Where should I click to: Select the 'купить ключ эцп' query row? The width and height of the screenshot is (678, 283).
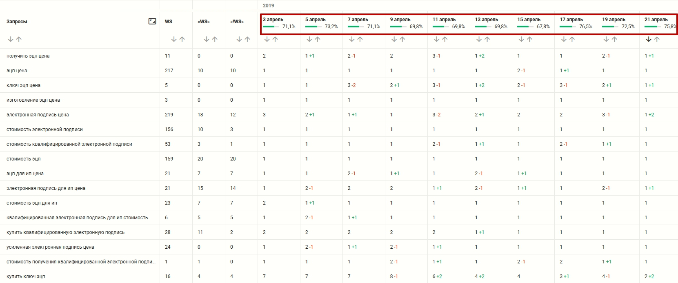[26, 276]
